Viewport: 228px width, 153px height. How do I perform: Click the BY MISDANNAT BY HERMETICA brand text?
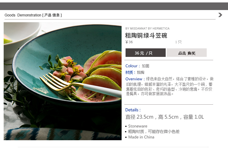[147, 29]
